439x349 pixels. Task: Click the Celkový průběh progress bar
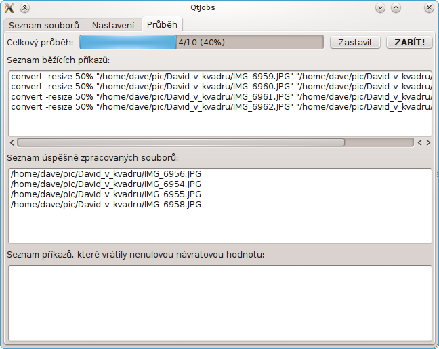point(201,42)
